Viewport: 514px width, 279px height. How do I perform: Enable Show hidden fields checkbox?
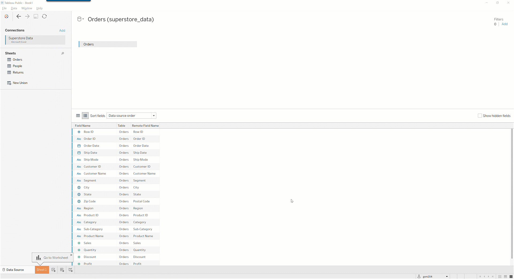click(x=480, y=116)
